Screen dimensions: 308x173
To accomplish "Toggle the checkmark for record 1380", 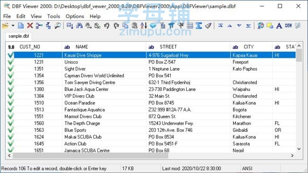I will coord(11,89).
